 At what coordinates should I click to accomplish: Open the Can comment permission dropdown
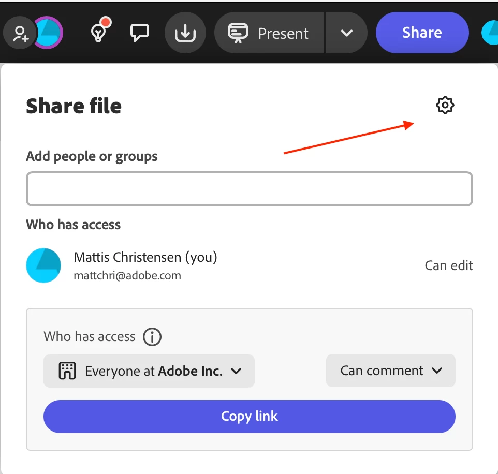pyautogui.click(x=391, y=371)
